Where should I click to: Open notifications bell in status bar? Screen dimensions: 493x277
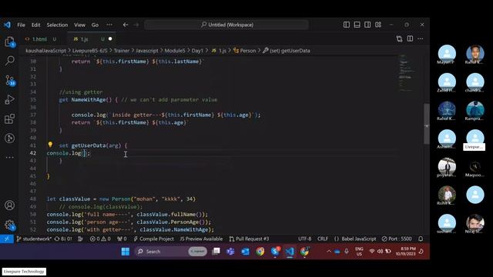pyautogui.click(x=421, y=239)
